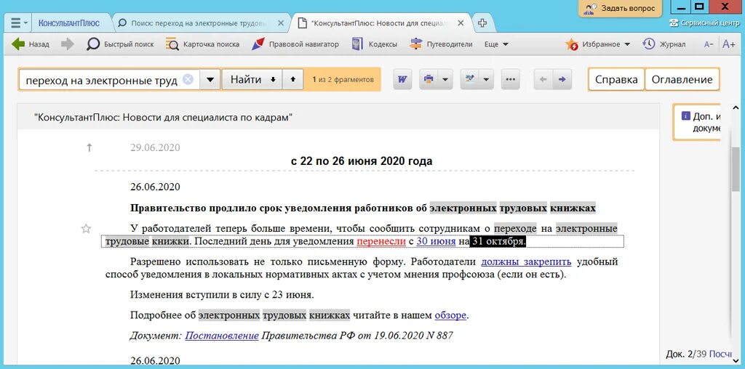This screenshot has height=369, width=745.
Task: Close the Новости для специалиста tab
Action: coord(459,23)
